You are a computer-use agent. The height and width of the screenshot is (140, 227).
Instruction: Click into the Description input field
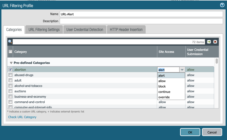coord(141,21)
